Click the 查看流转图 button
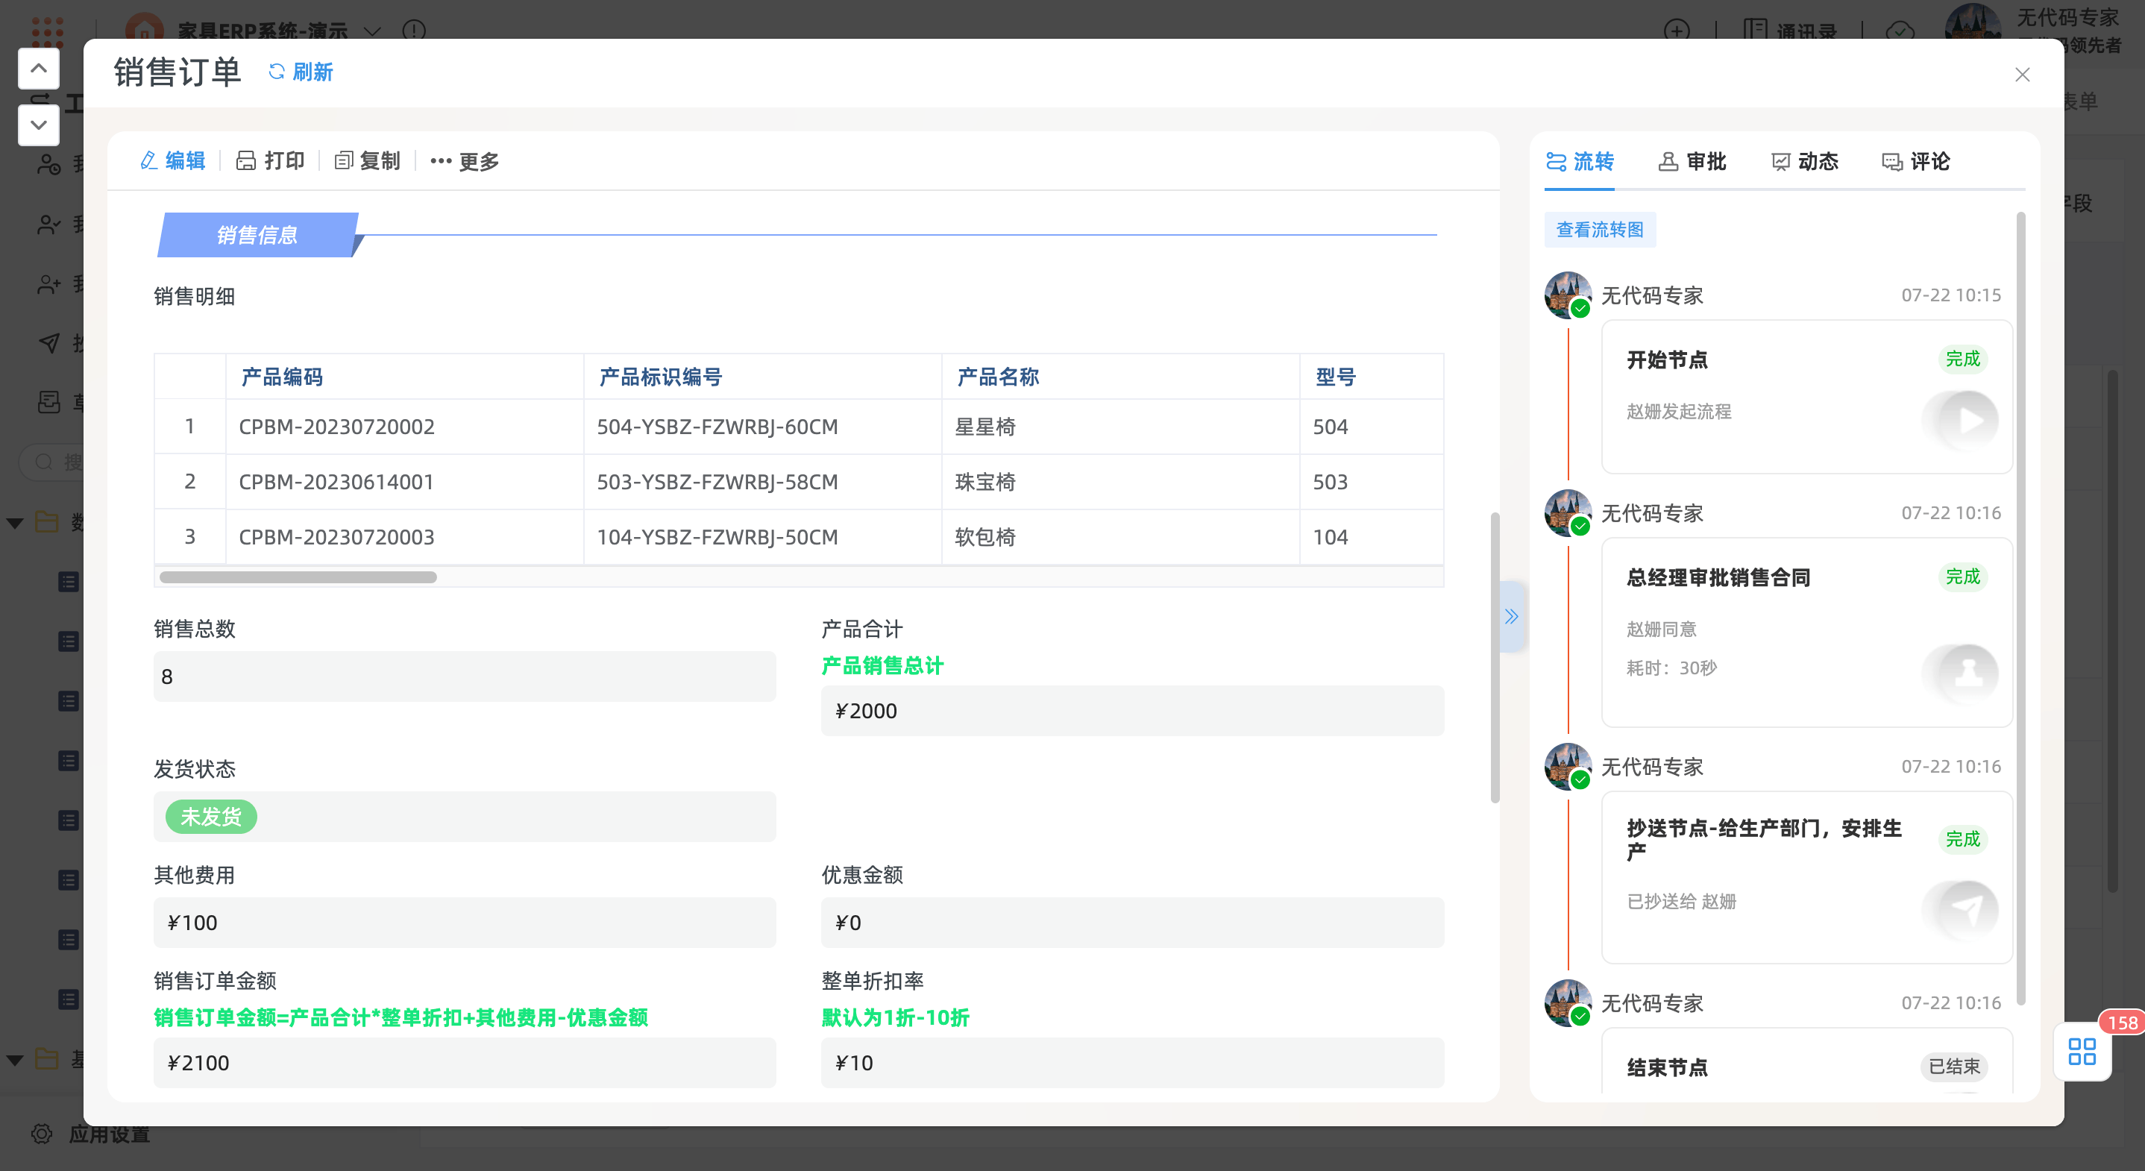Image resolution: width=2145 pixels, height=1171 pixels. tap(1600, 230)
